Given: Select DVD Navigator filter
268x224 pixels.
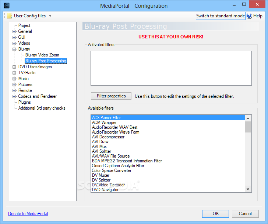Looking at the screenshot, I should 168,190.
